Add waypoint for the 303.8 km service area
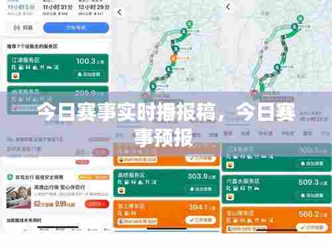The height and width of the screenshot is (249, 332). click(x=201, y=189)
